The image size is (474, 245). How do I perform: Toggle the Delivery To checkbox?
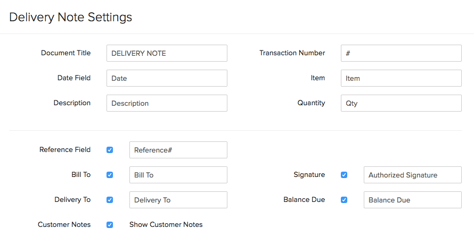(x=110, y=200)
